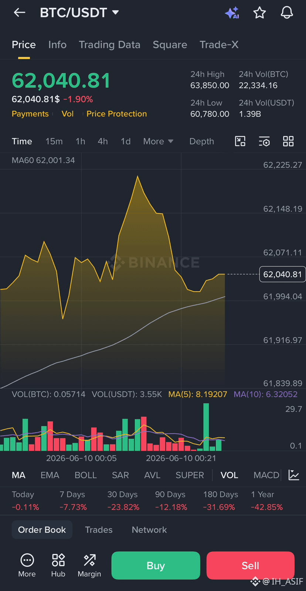Open the Trading Data tab

tap(109, 45)
